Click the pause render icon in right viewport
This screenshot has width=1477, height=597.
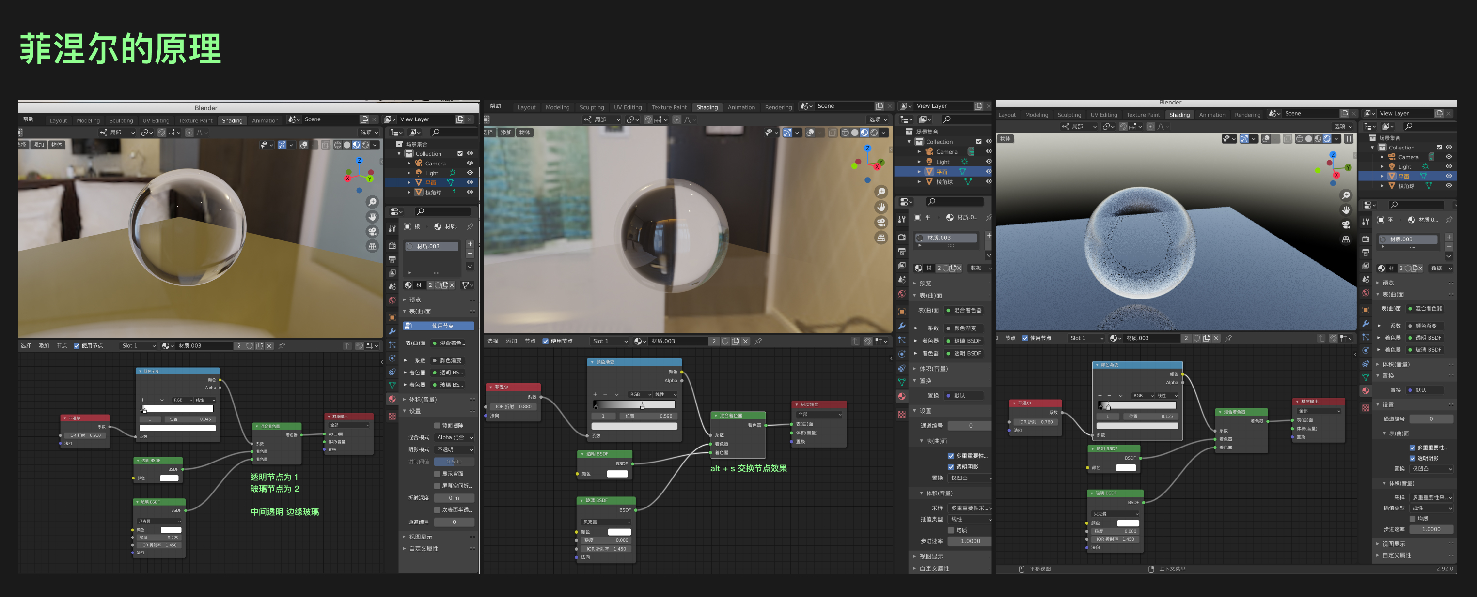(1349, 138)
